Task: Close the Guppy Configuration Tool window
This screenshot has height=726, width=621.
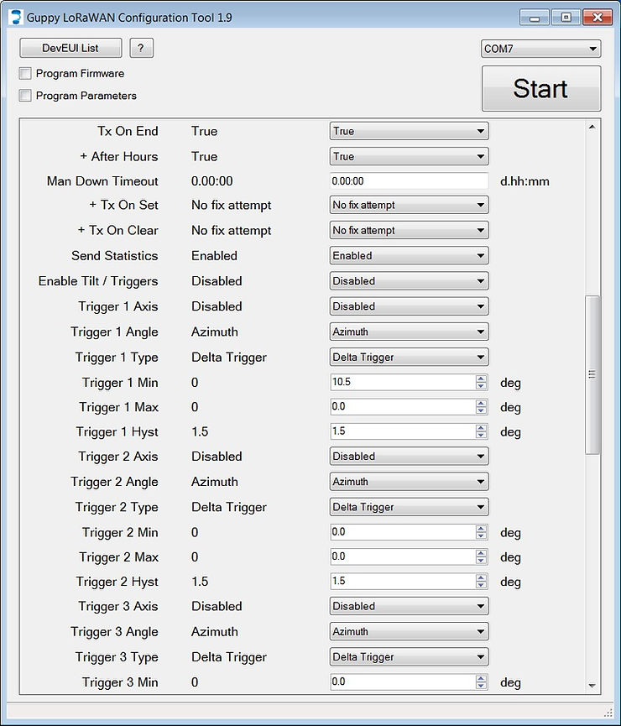Action: [x=598, y=18]
